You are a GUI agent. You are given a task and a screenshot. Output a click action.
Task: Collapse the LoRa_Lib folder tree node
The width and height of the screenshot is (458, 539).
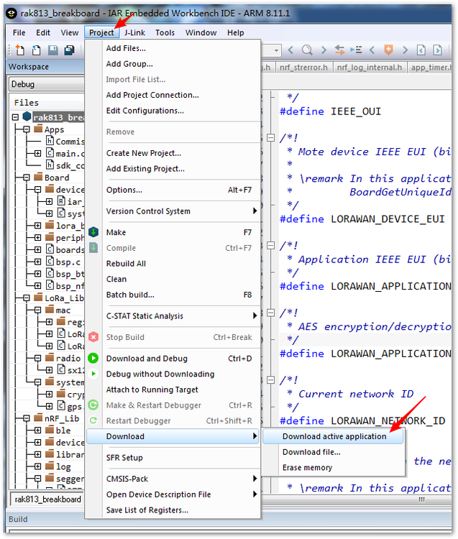pyautogui.click(x=27, y=298)
